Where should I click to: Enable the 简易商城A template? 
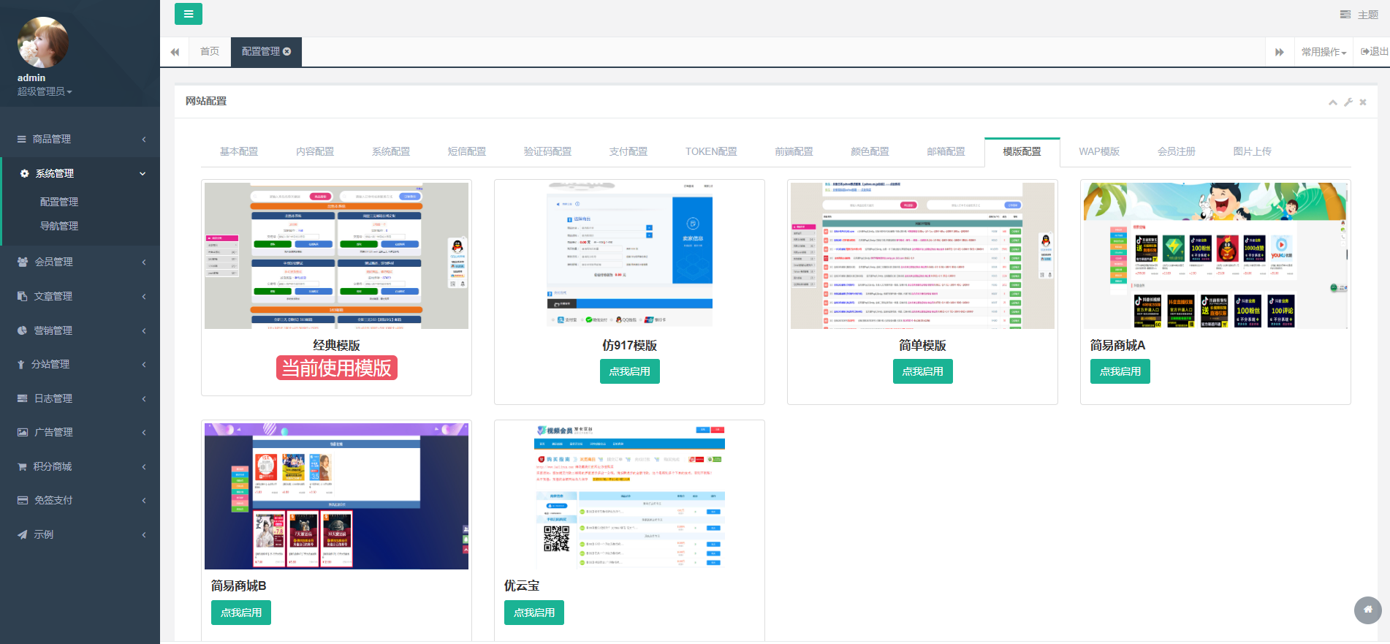(1120, 371)
